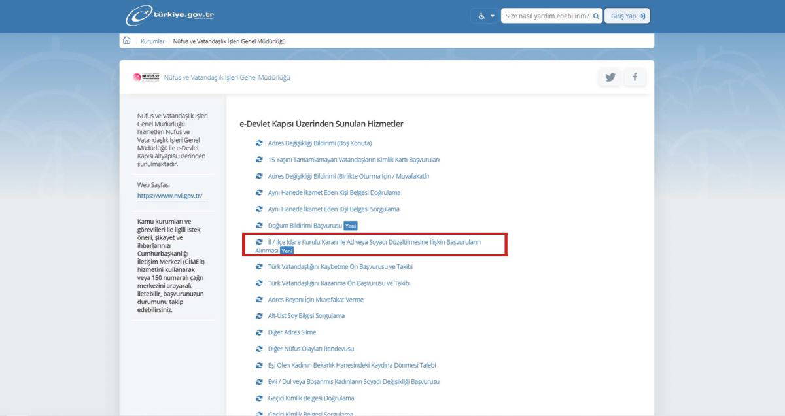
Task: Open Geçici Kimlik Belgesi Doğrulama service
Action: point(311,398)
